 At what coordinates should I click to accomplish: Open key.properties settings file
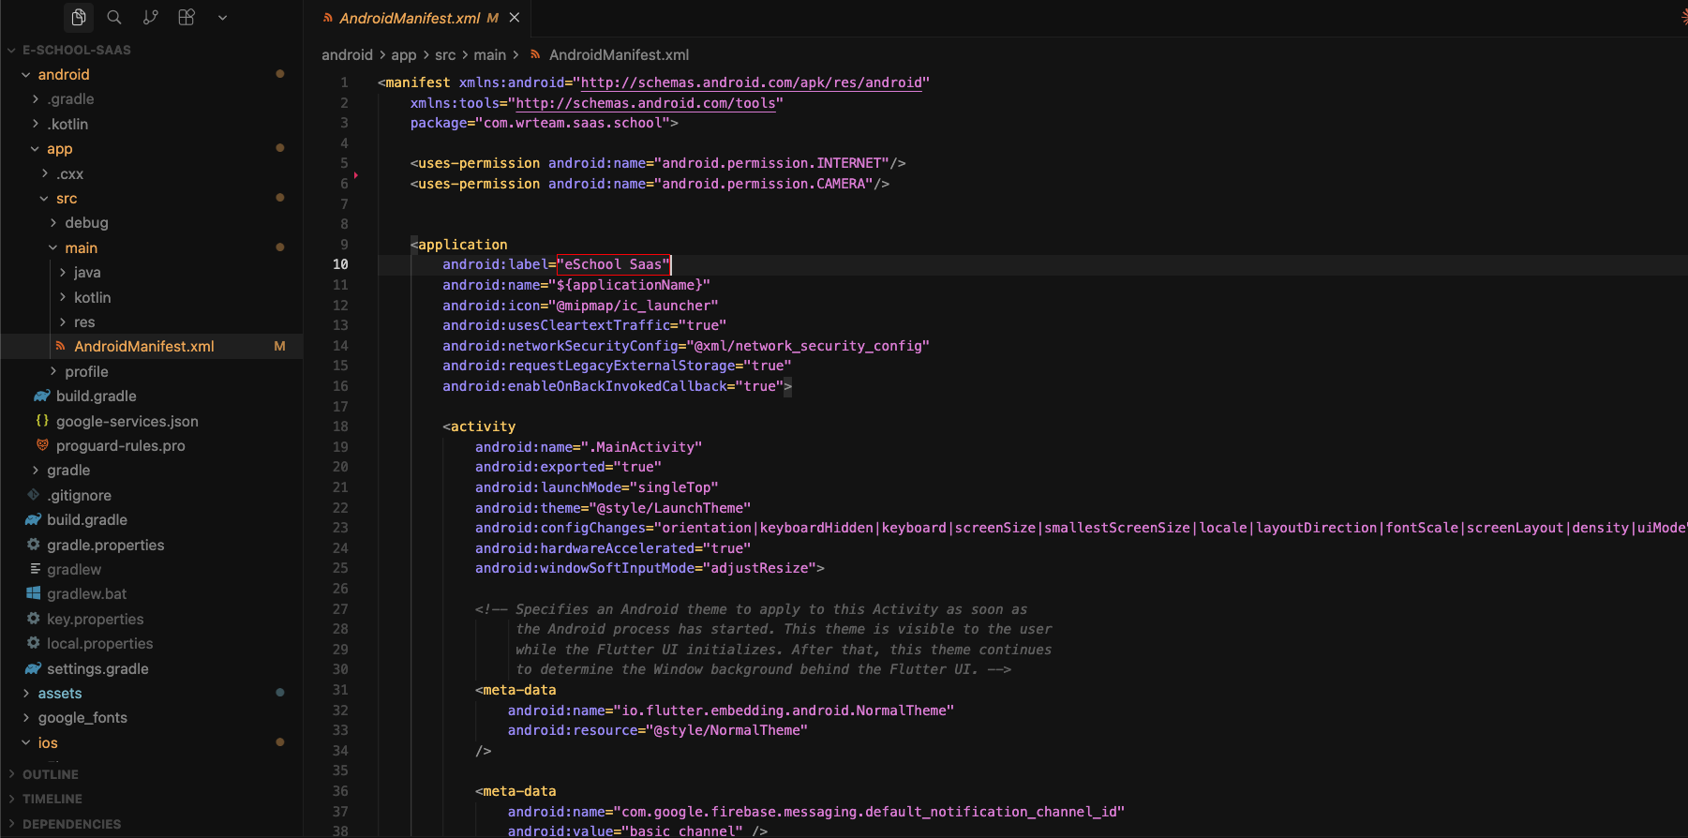pyautogui.click(x=95, y=619)
